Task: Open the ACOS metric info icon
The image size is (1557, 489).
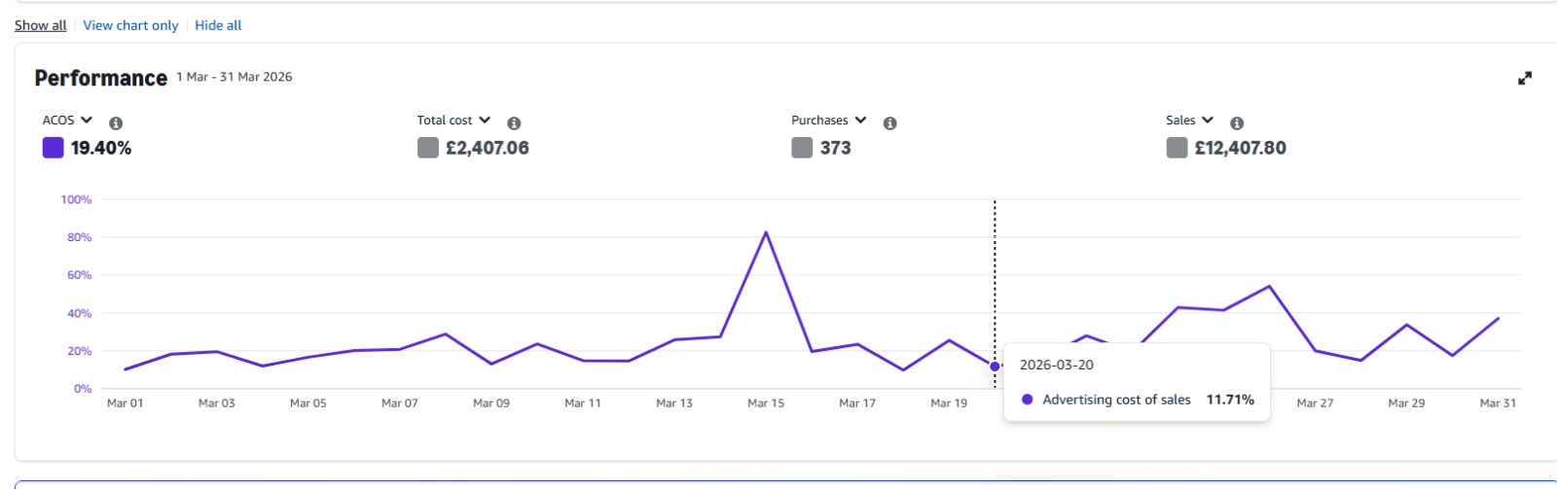Action: 116,123
